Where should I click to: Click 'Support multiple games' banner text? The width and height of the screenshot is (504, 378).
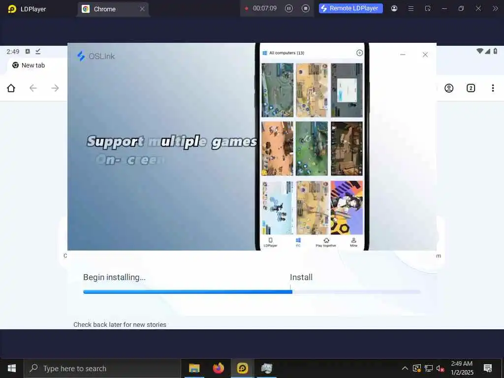coord(172,142)
